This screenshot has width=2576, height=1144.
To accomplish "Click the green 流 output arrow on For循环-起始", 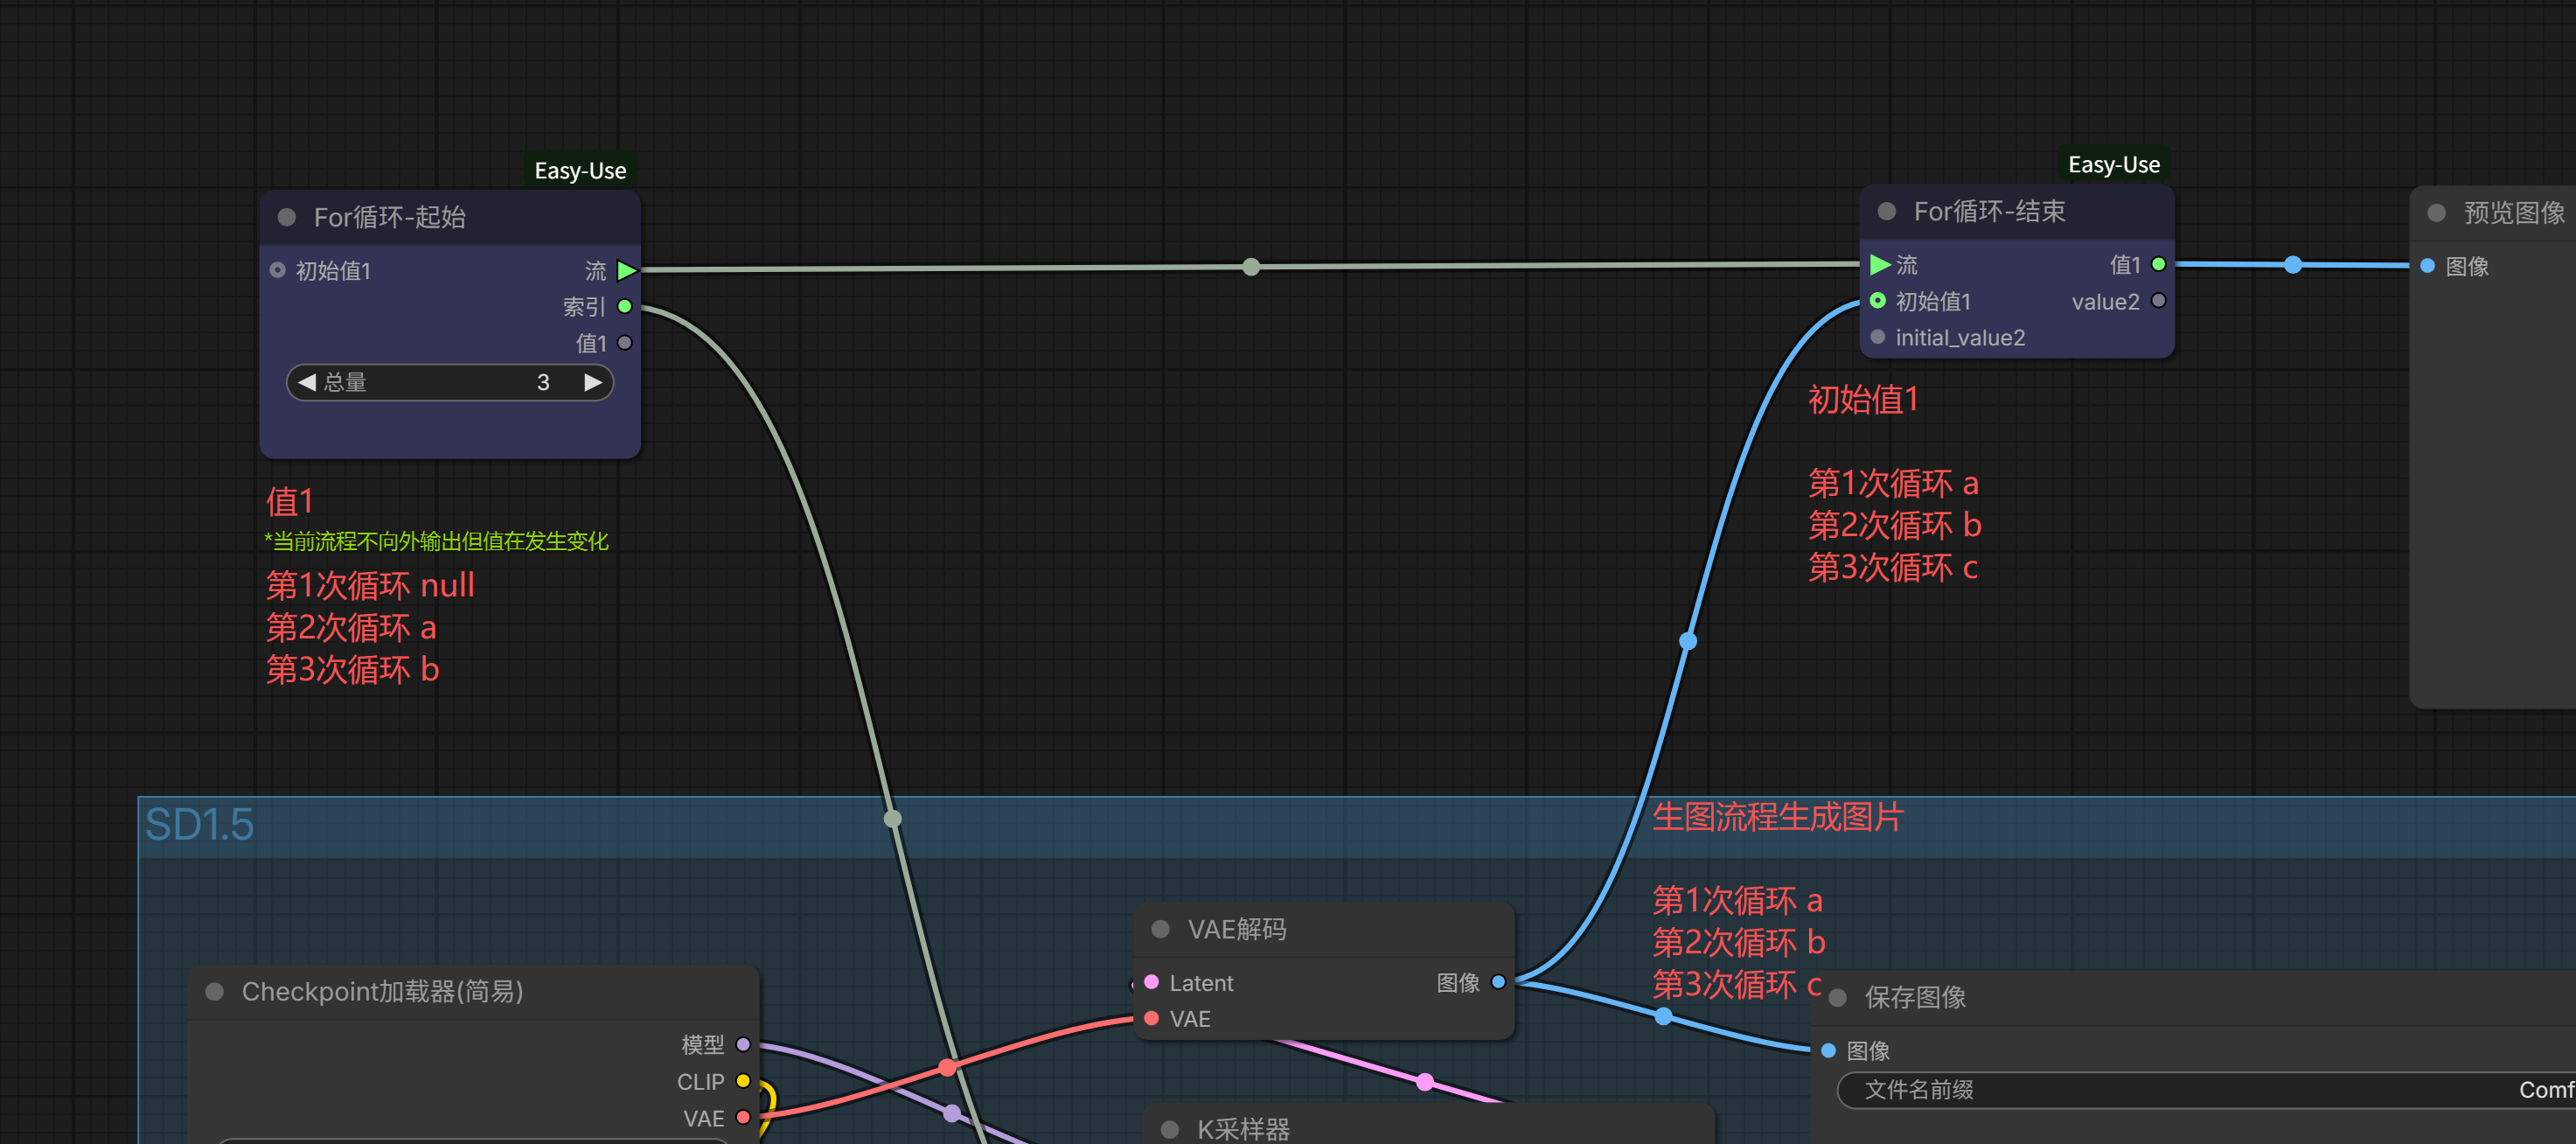I will [627, 270].
